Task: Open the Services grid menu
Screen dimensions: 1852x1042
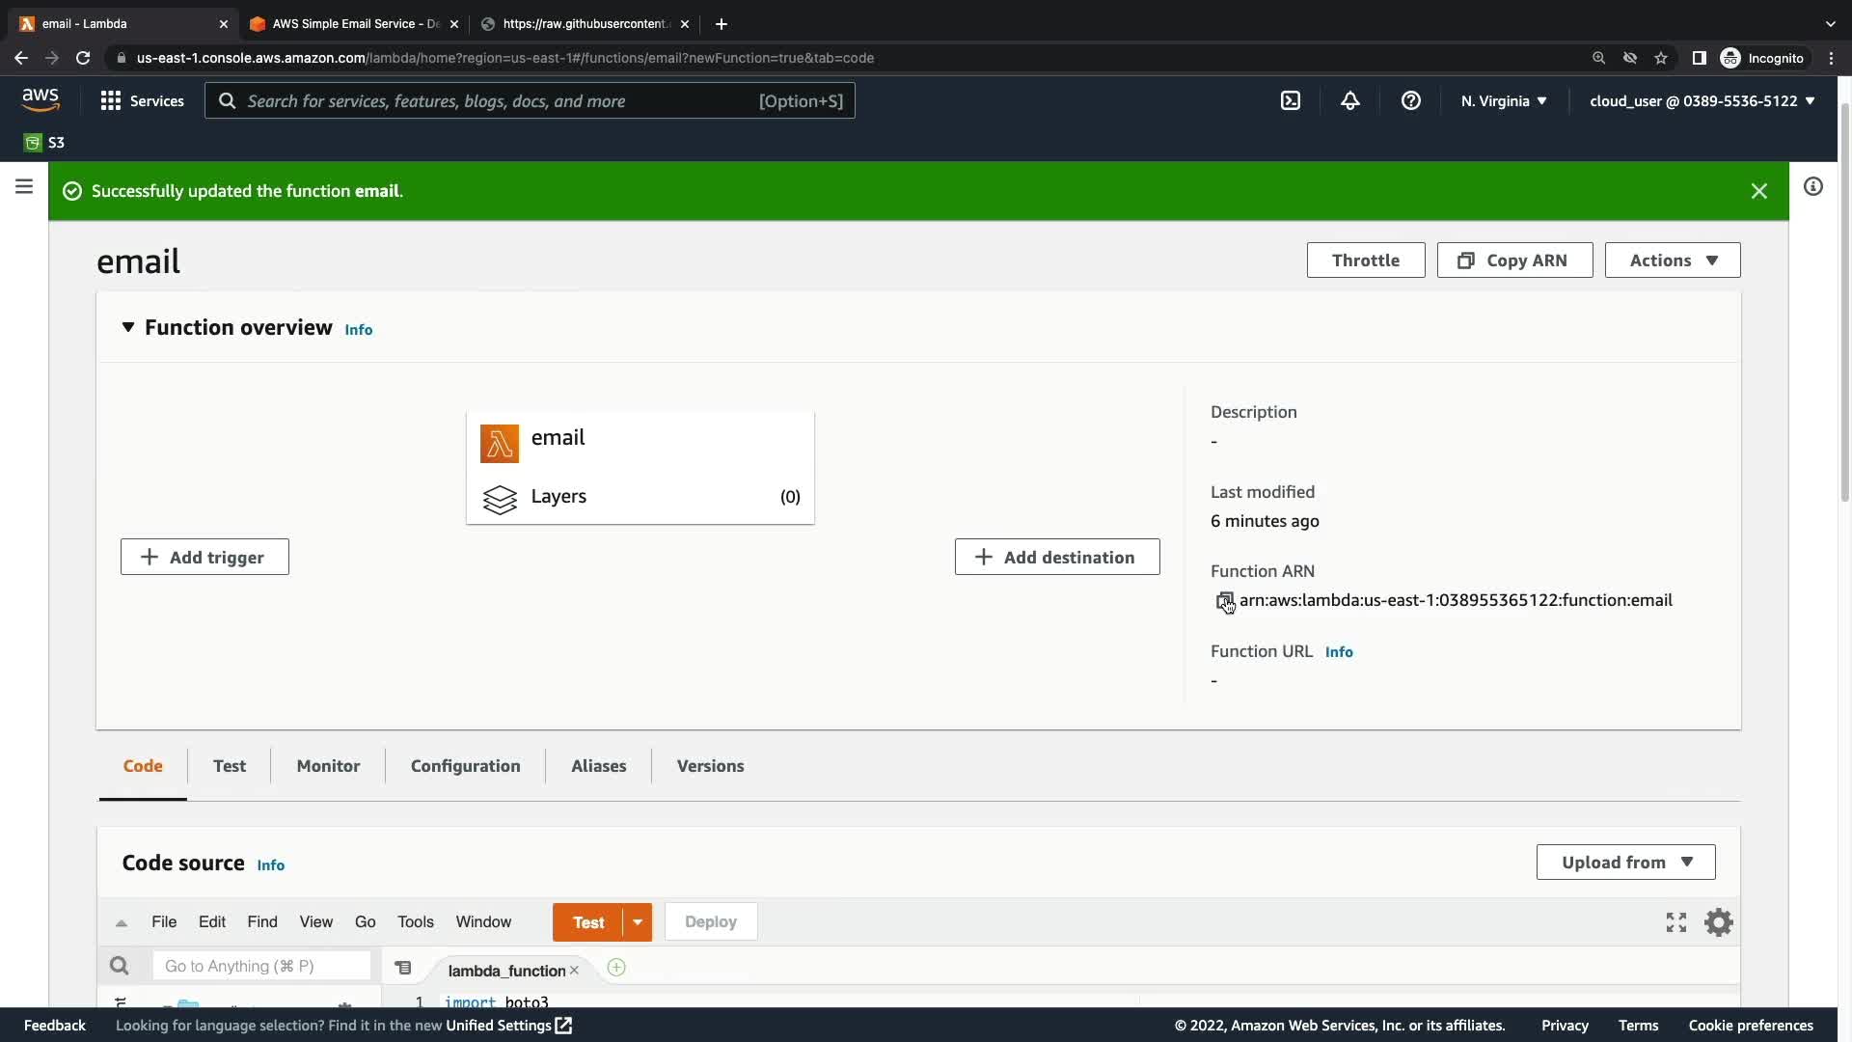Action: pyautogui.click(x=142, y=100)
